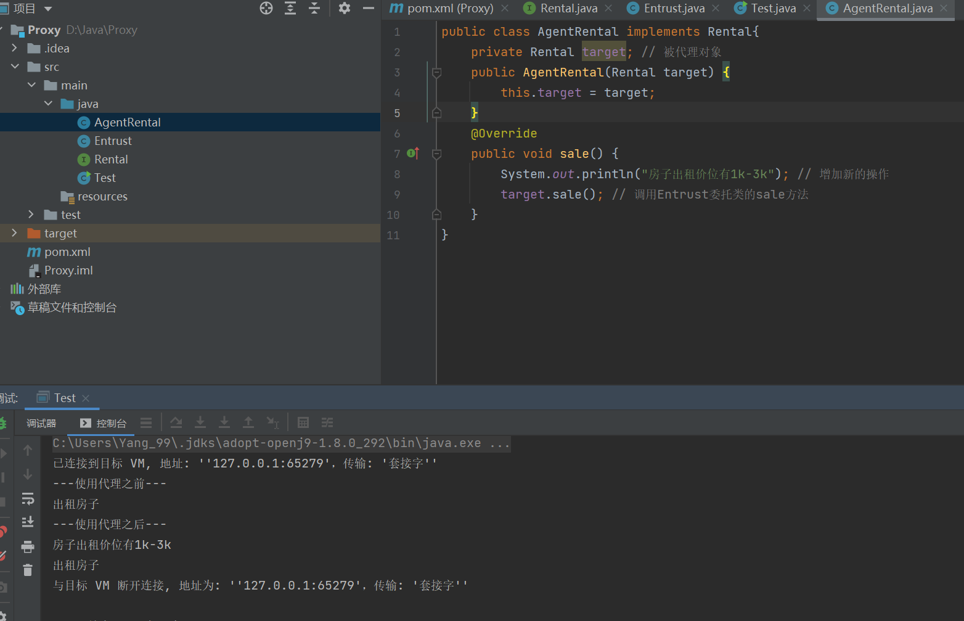This screenshot has width=964, height=621.
Task: Click the implements-method gutter icon on line 7
Action: click(413, 153)
